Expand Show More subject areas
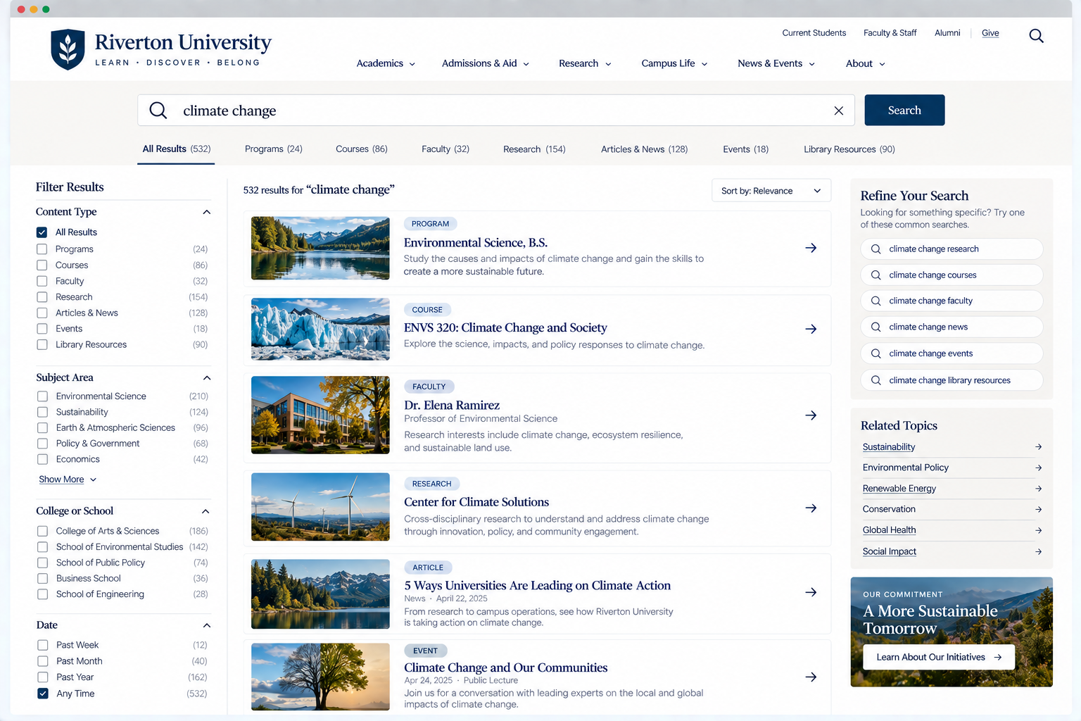The width and height of the screenshot is (1081, 721). click(x=68, y=479)
